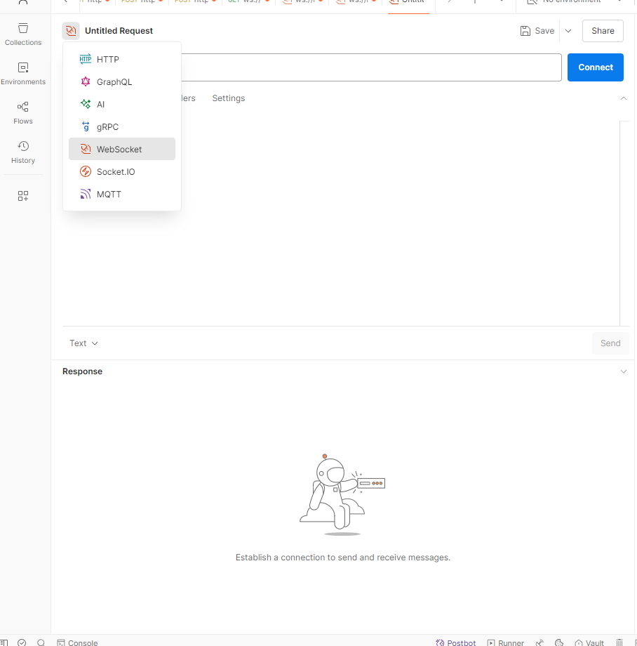
Task: Open the History sidebar panel
Action: coord(23,152)
